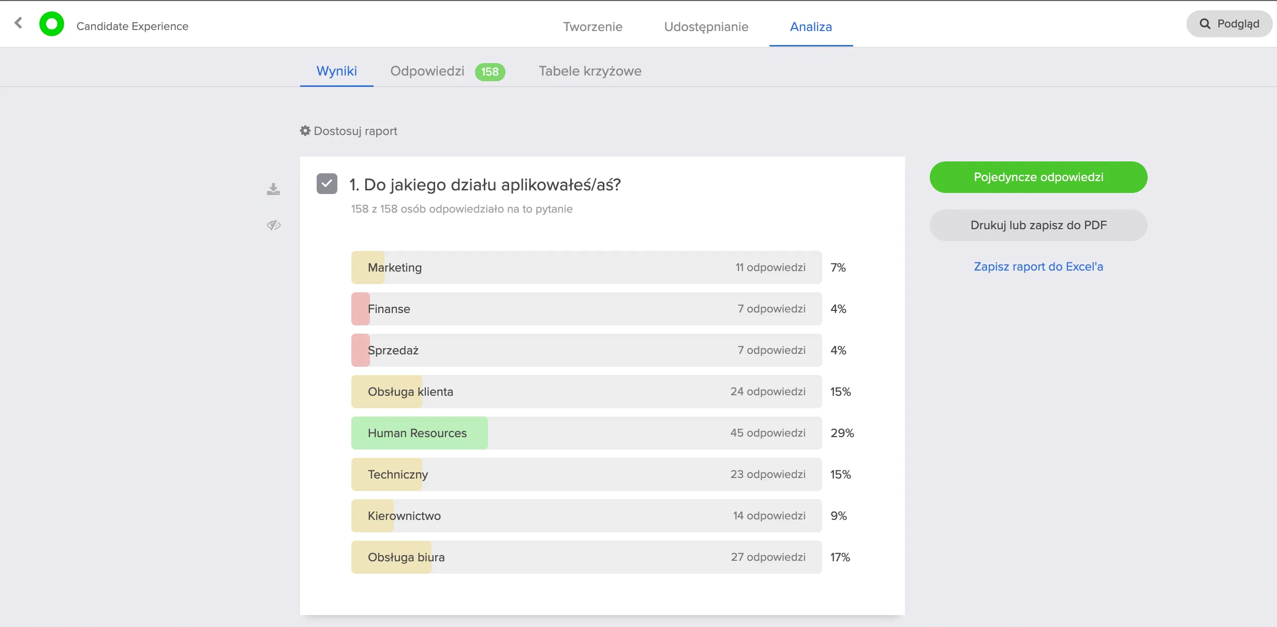Toggle the checkbox for question 1
Screen dimensions: 1277x627
[x=327, y=184]
